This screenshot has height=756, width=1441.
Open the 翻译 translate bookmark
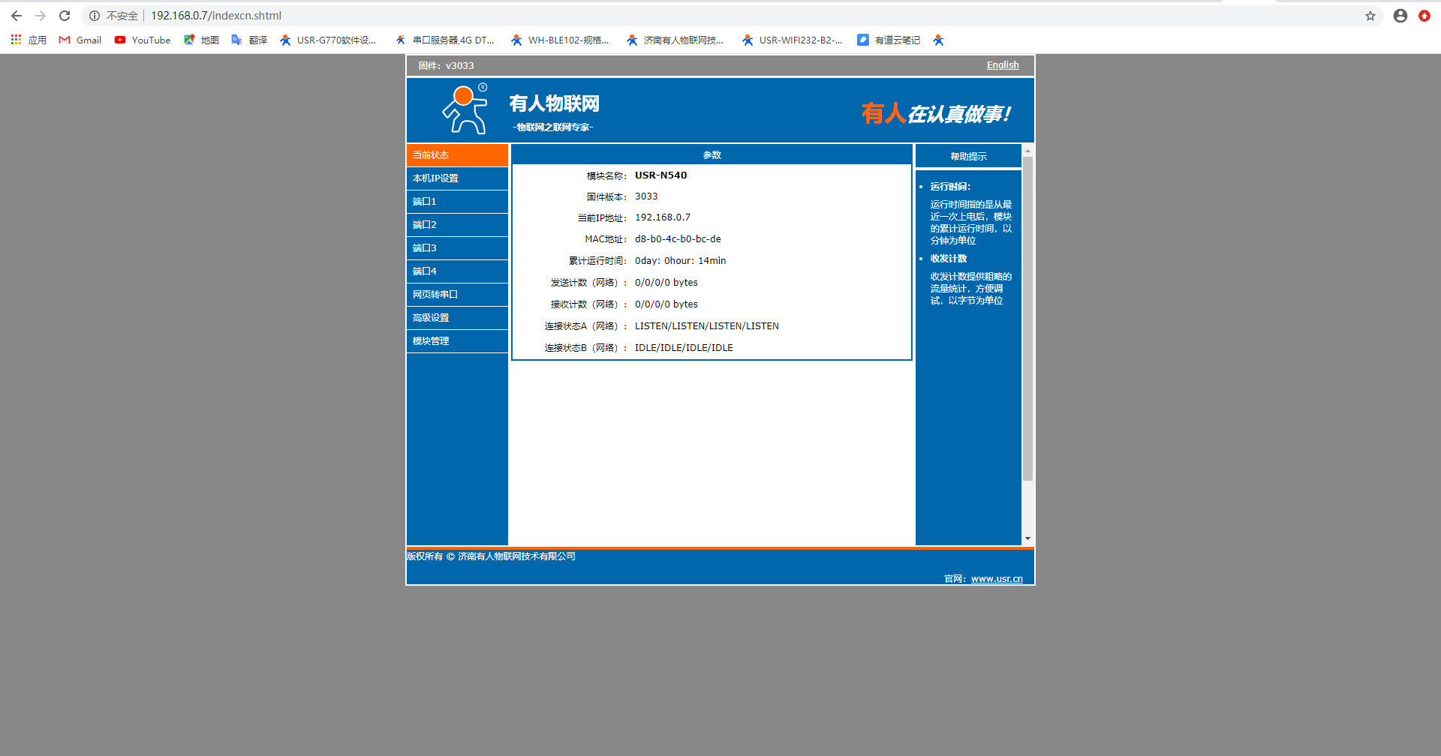(249, 40)
